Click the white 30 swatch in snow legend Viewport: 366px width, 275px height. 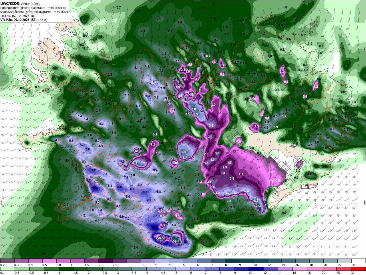tap(359, 261)
